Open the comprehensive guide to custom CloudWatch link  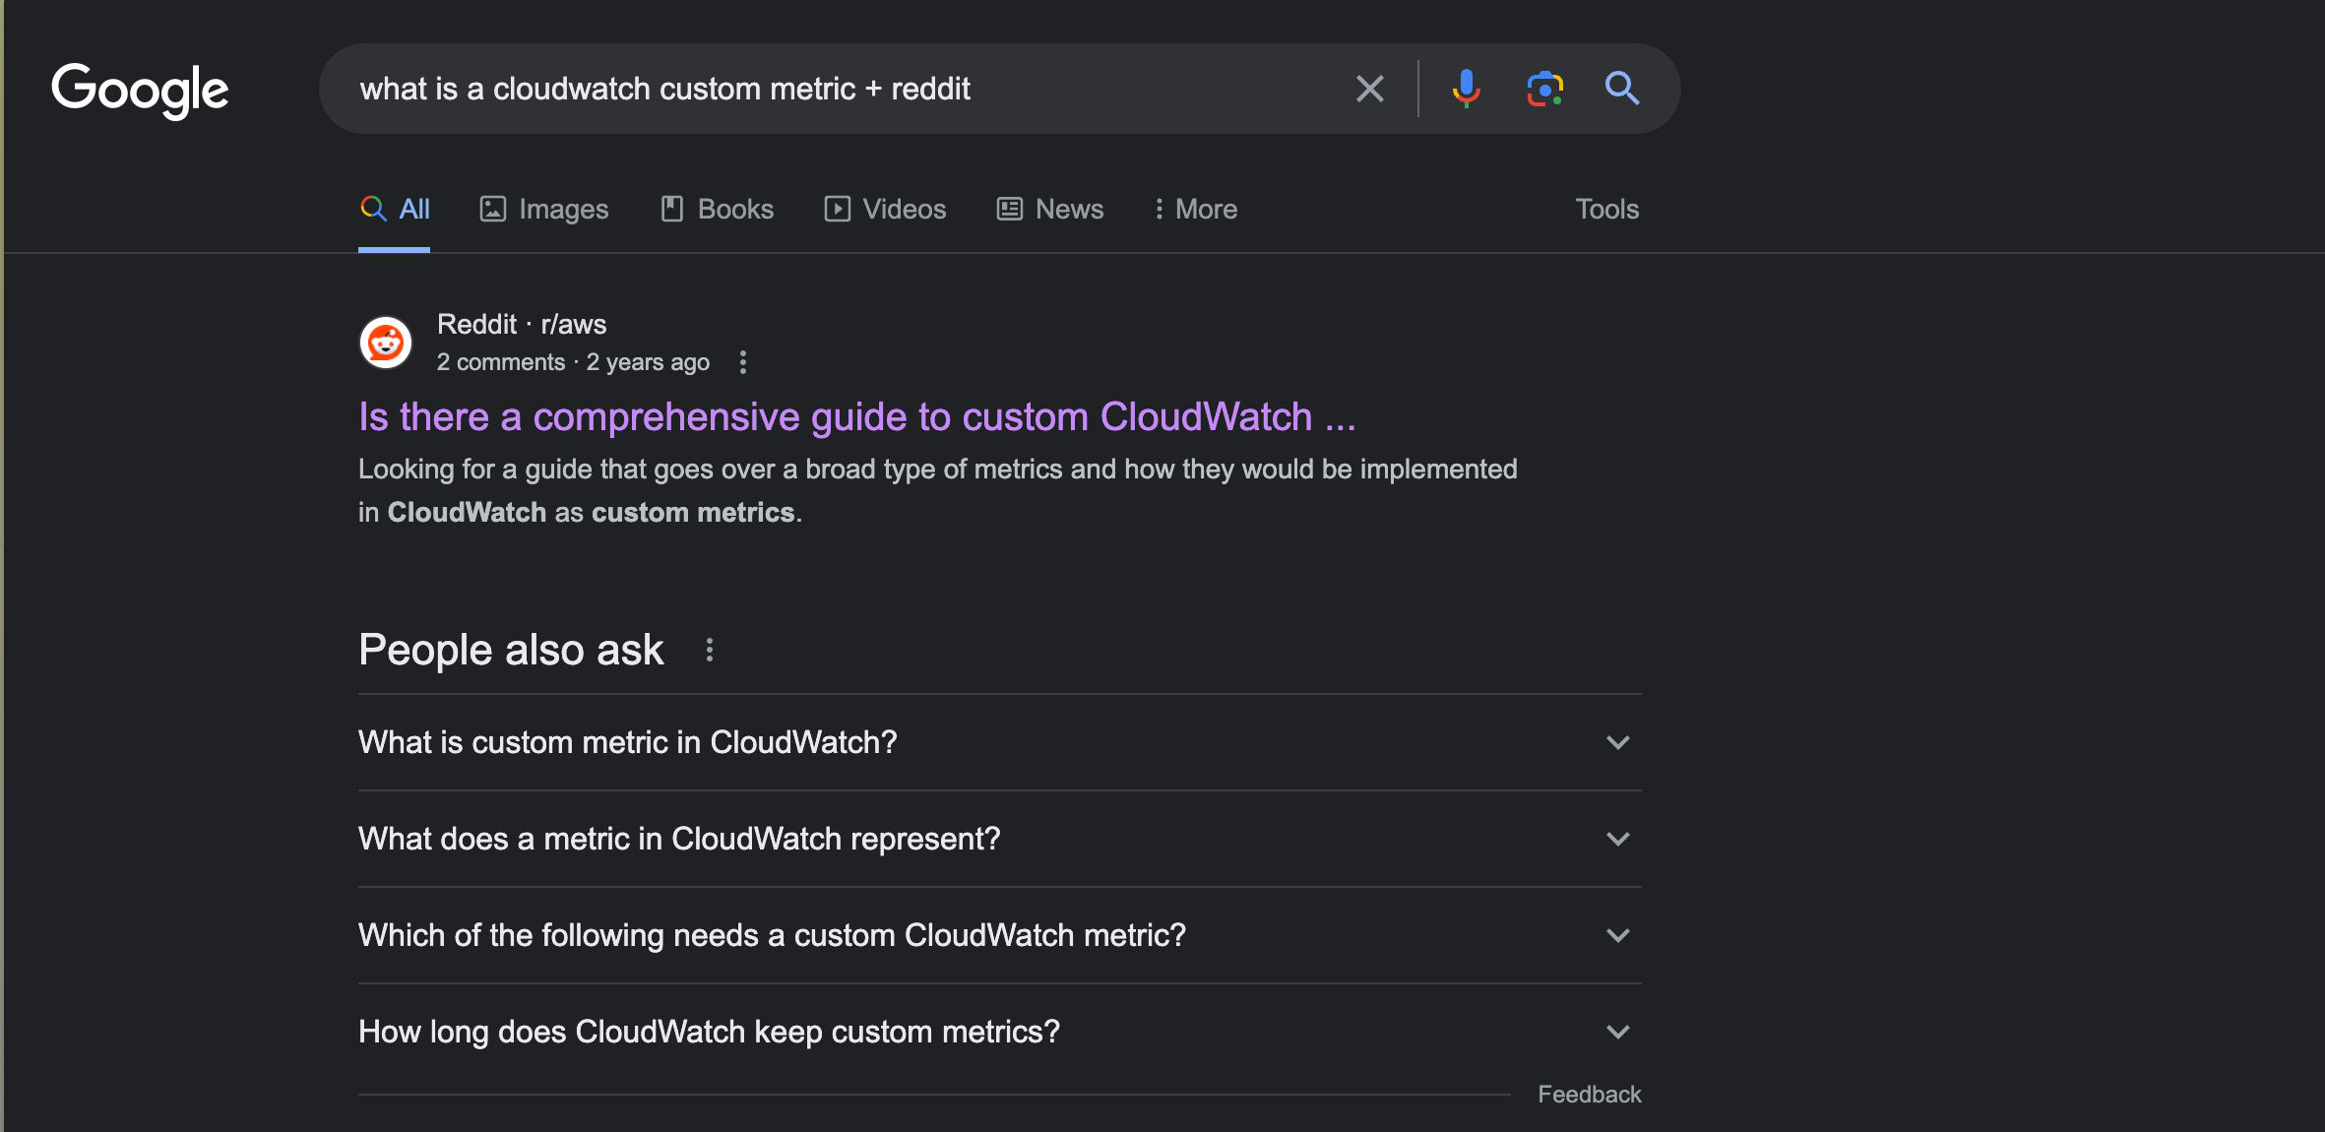coord(856,417)
